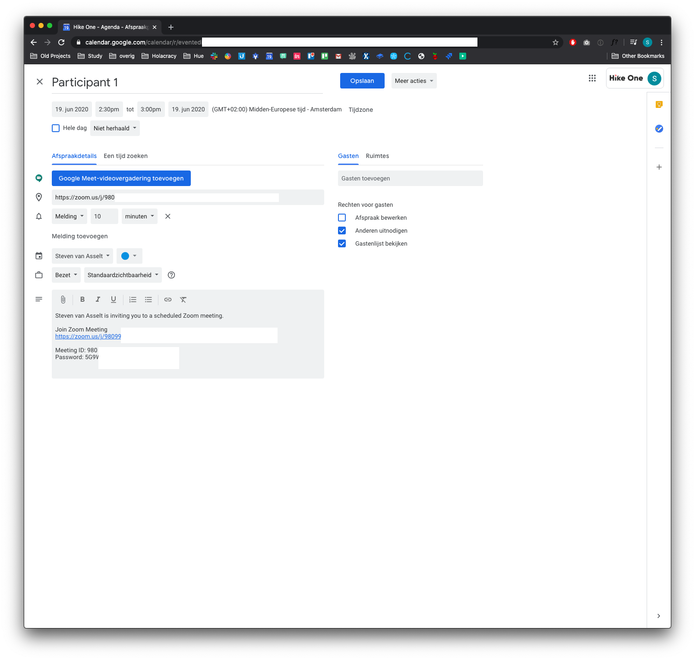Add a Google Meet-videovergadering
This screenshot has width=695, height=660.
click(x=121, y=178)
